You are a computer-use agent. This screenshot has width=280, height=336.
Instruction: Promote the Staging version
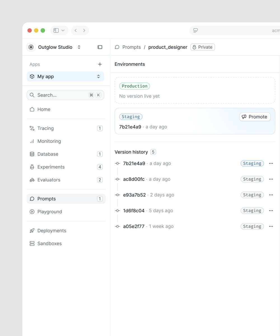click(x=255, y=117)
